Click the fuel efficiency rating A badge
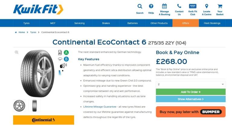232x133 pixels. (x=66, y=52)
